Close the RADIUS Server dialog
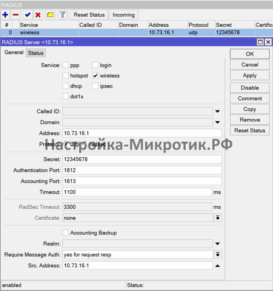The image size is (273, 291). [x=268, y=42]
